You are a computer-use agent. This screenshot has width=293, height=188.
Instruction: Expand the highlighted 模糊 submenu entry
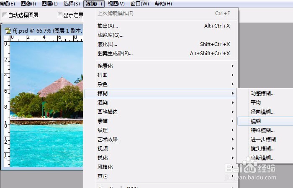[160, 94]
